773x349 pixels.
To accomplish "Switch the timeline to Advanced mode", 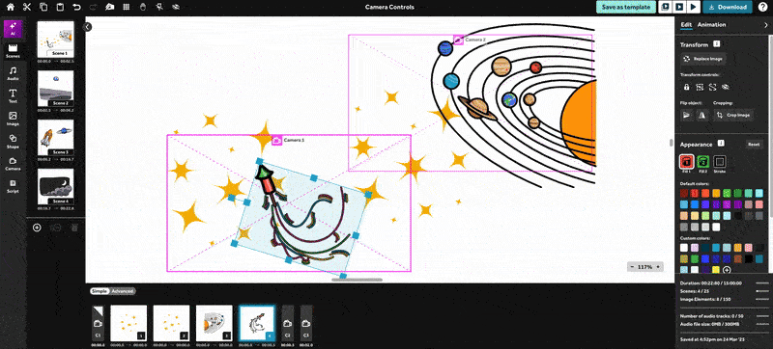I will pyautogui.click(x=123, y=291).
